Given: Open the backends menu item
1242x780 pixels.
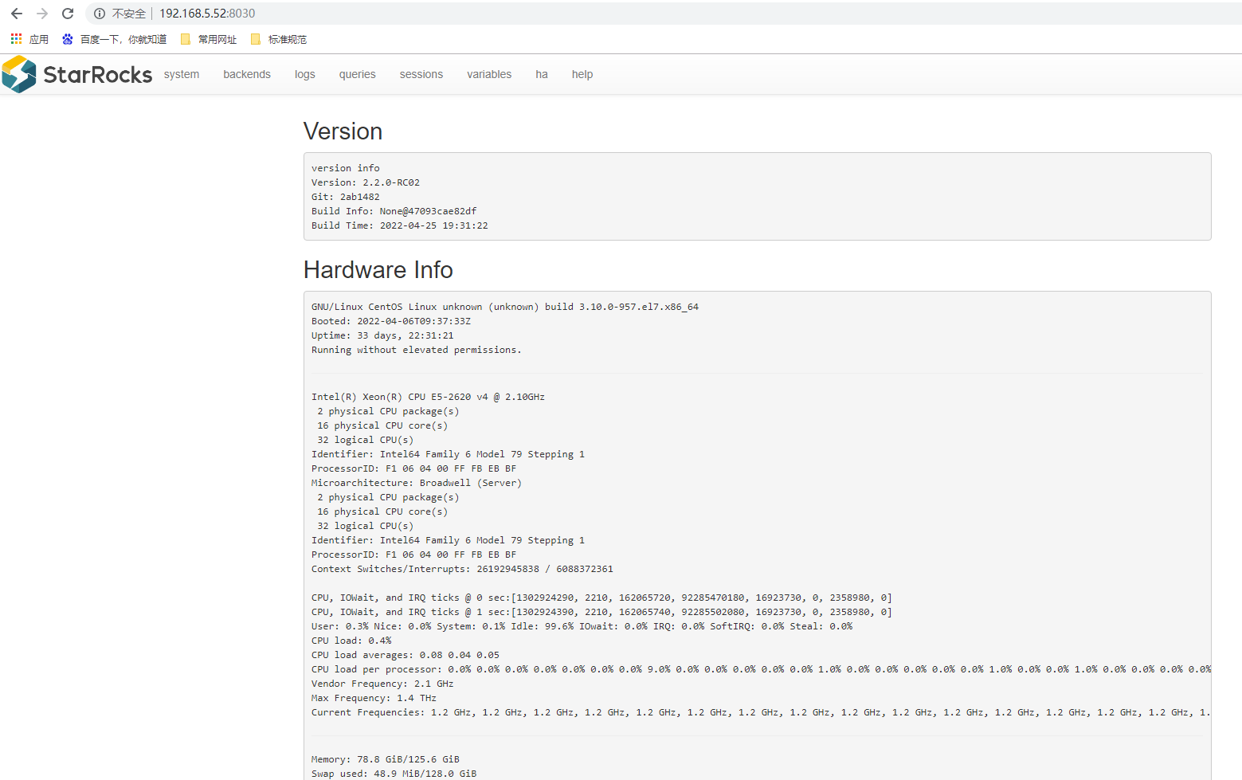Looking at the screenshot, I should 247,74.
